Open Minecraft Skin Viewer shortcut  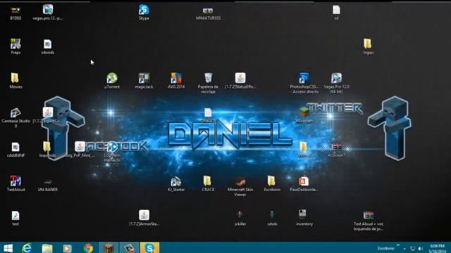(x=240, y=181)
